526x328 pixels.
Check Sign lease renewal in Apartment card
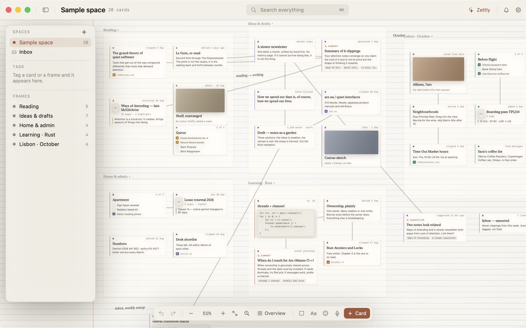click(114, 205)
